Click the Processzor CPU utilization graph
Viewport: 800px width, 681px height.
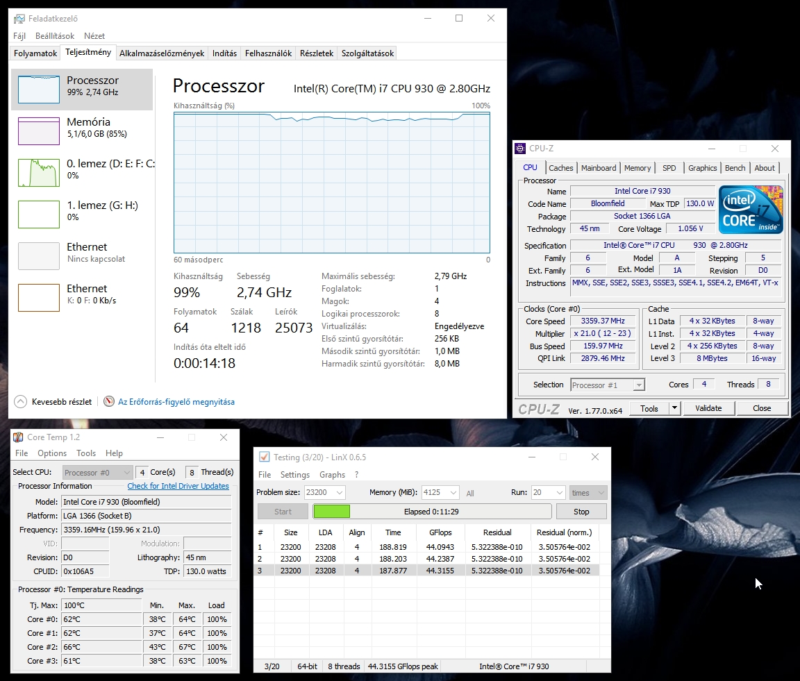[x=332, y=183]
